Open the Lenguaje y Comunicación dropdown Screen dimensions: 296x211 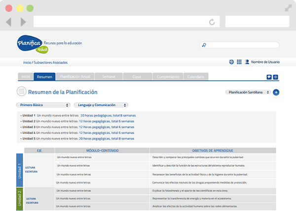(x=101, y=105)
